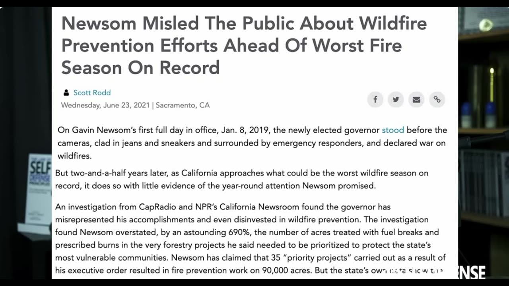Click "Season On Record" headline line
The height and width of the screenshot is (286, 509).
tap(140, 68)
